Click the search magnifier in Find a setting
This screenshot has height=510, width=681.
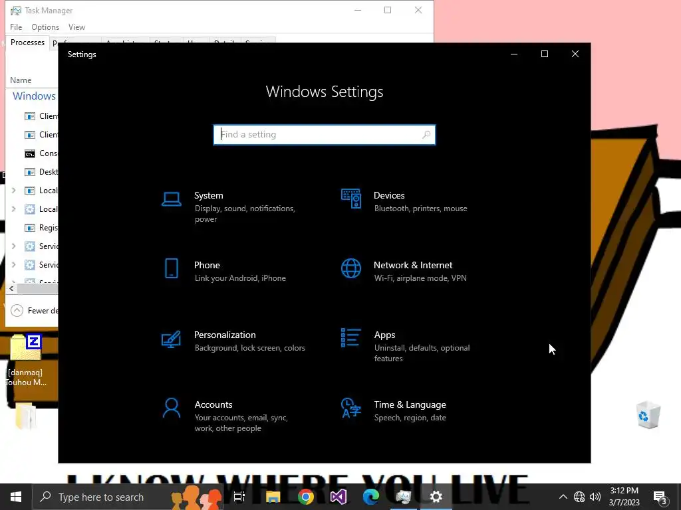426,134
